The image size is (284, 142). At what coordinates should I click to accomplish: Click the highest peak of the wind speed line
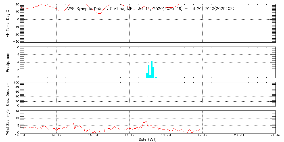pos(146,121)
